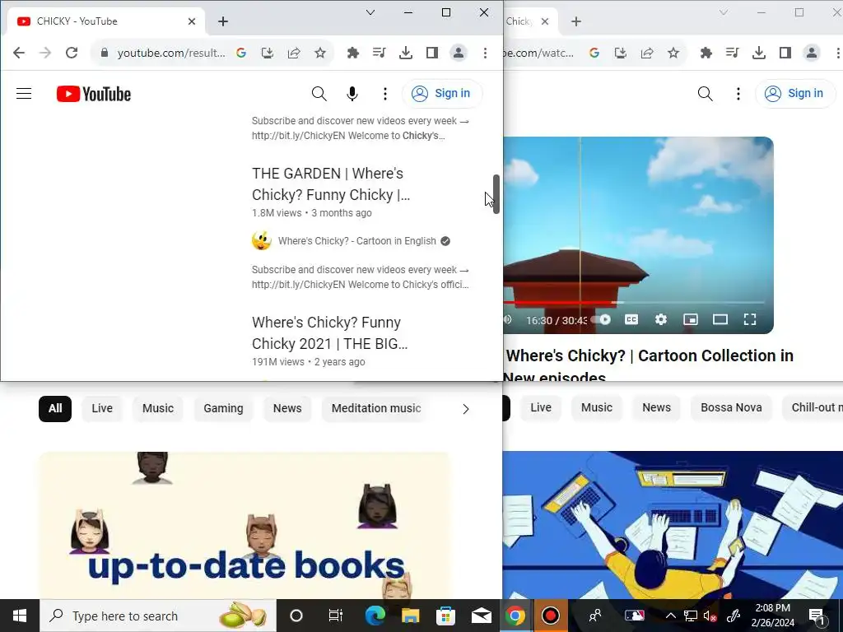Open THE GARDEN Where's Chicky video title
843x632 pixels.
tap(331, 184)
